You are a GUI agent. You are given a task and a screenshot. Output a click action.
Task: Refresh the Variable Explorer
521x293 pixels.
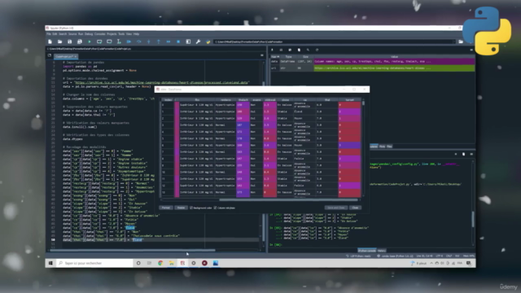[317, 50]
